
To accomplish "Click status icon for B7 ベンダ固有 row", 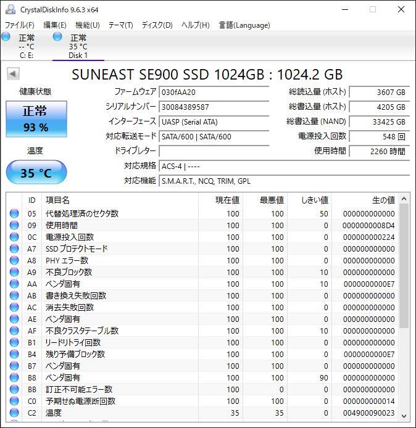I will click(14, 366).
